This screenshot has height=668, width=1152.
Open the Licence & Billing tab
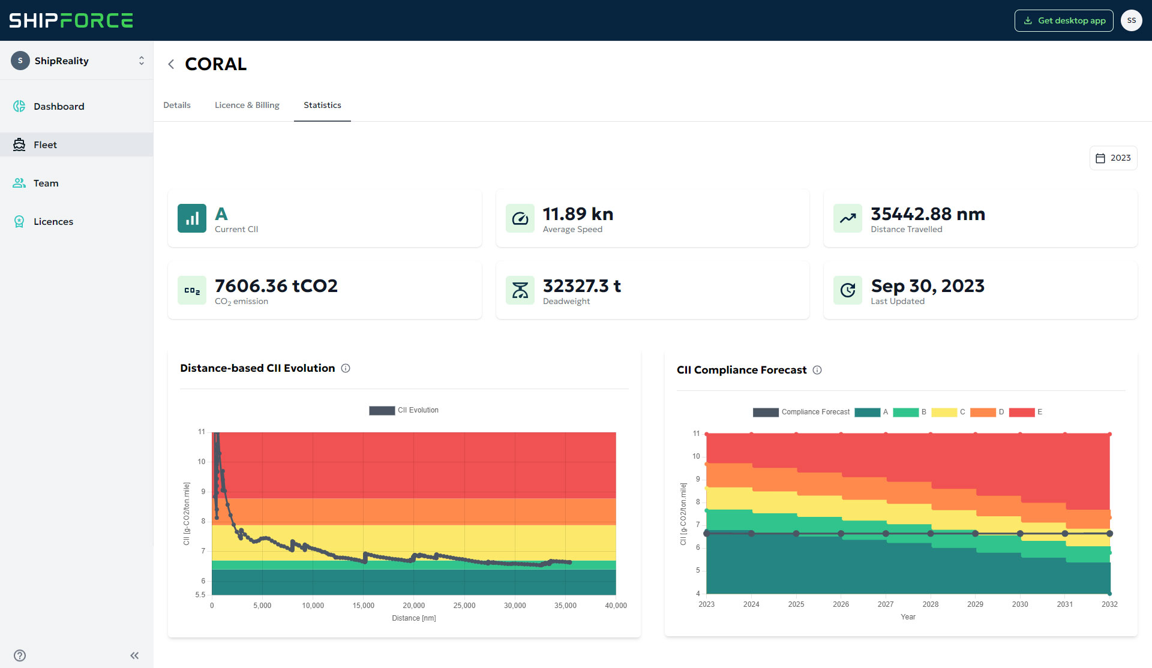coord(247,105)
